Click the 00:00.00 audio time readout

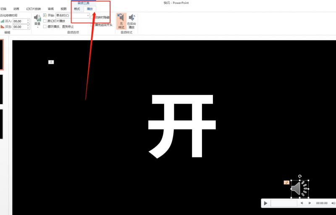(x=322, y=203)
